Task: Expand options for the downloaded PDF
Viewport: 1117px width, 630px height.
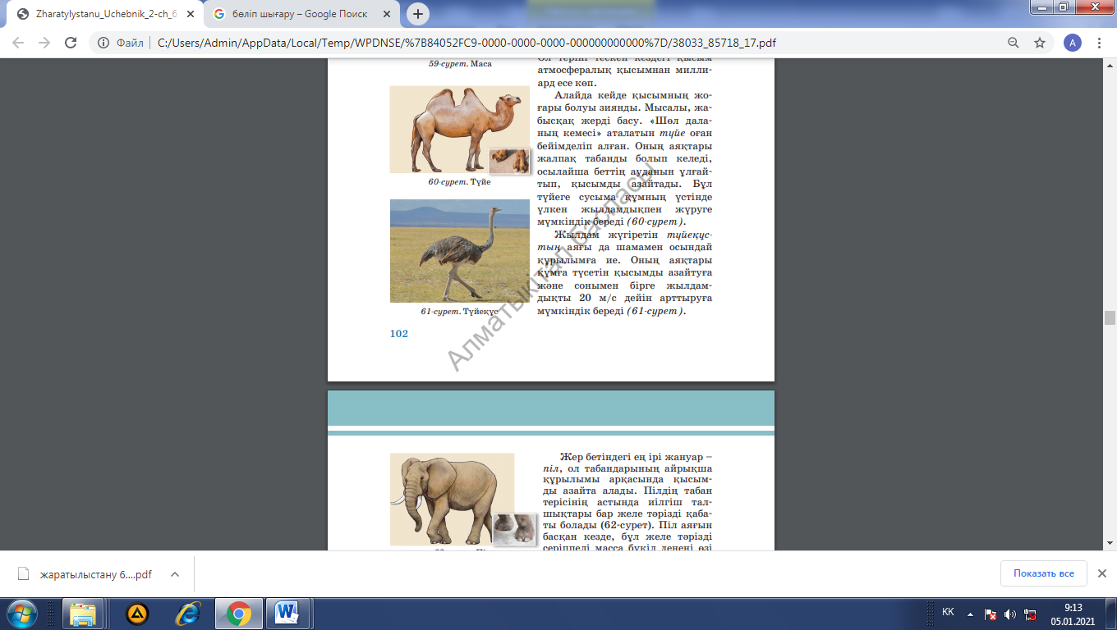Action: (174, 574)
